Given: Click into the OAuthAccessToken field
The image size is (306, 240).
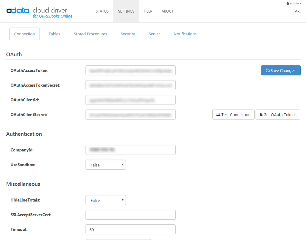Looking at the screenshot, I should [x=131, y=70].
